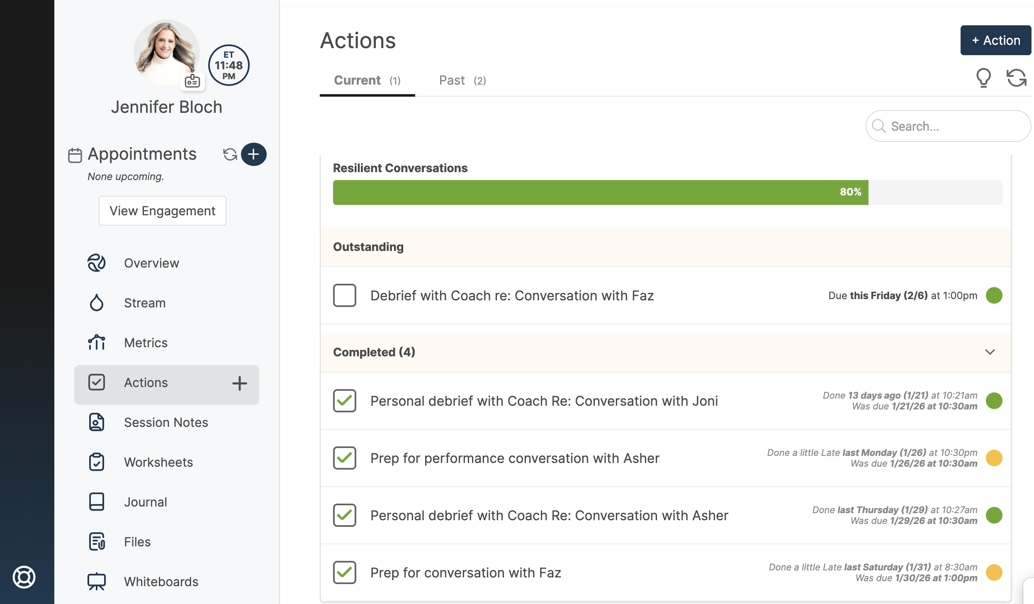
Task: Open the Metrics page from the sidebar
Action: [x=146, y=343]
